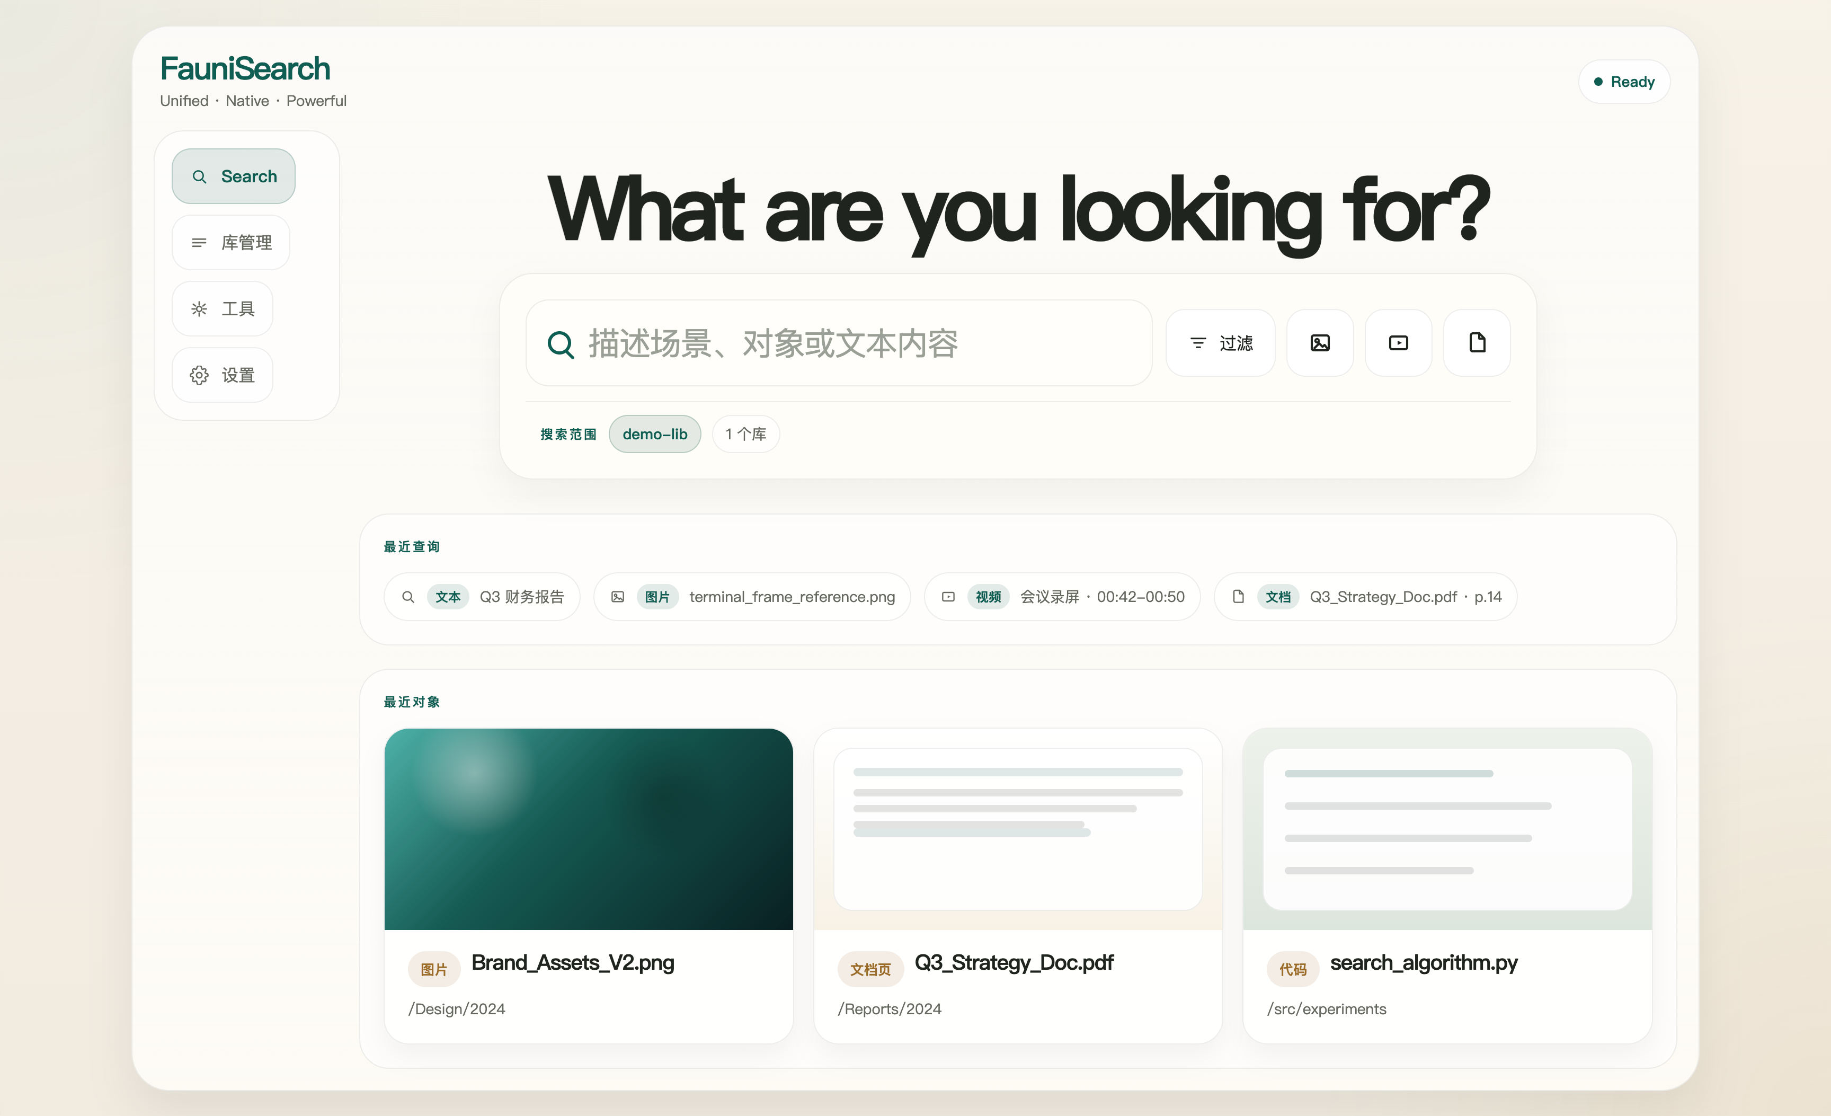1831x1116 pixels.
Task: Open the 过滤 filter button
Action: [1220, 343]
